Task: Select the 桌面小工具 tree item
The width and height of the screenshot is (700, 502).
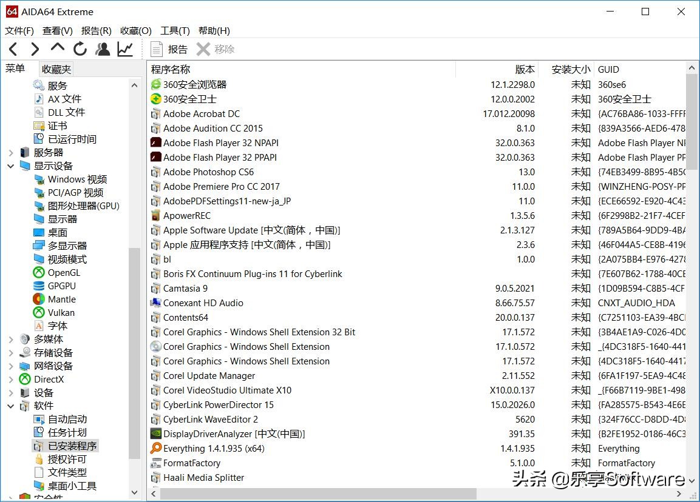Action: pyautogui.click(x=65, y=486)
